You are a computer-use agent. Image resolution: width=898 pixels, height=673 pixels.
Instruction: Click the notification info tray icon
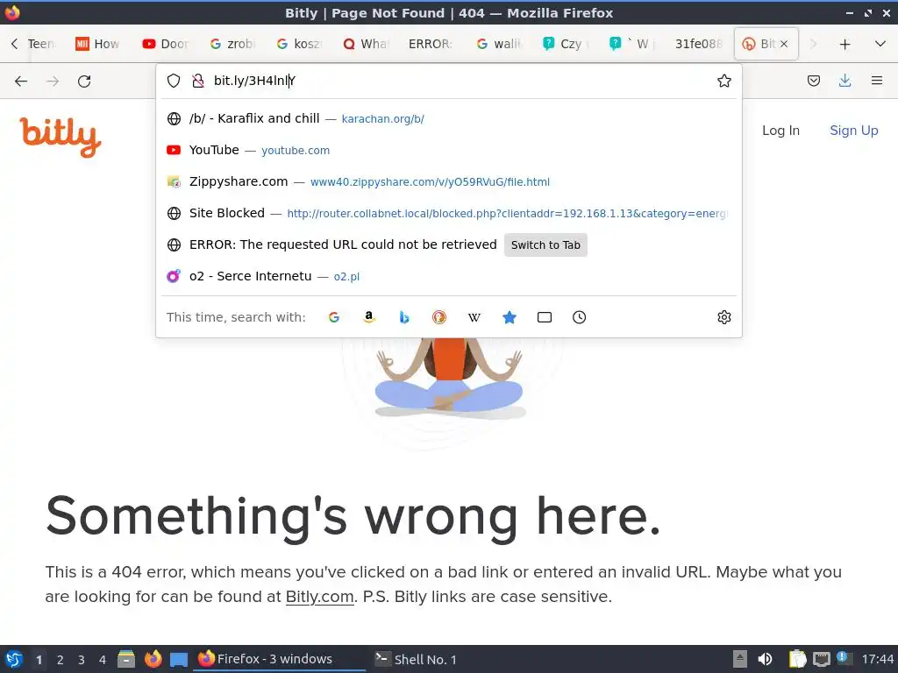tap(843, 658)
